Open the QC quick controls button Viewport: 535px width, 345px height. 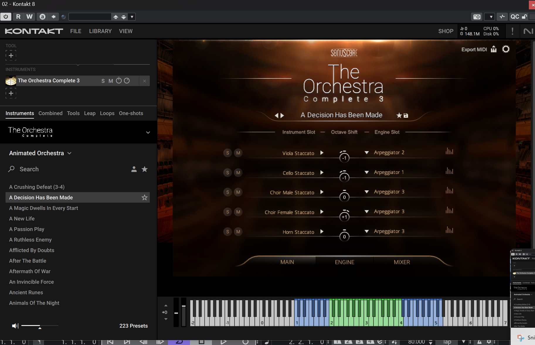(515, 17)
